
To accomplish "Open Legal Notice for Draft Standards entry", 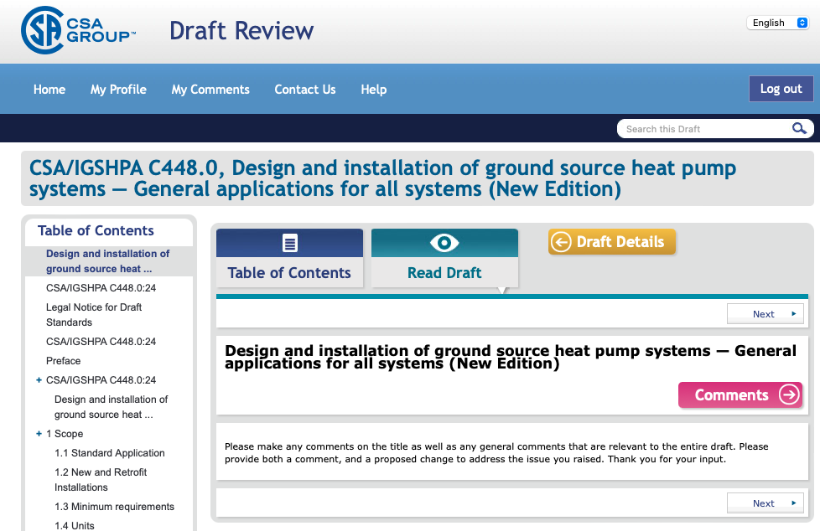I will 94,315.
